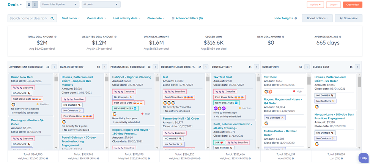Click Closed Lost column scrollbar

click(359, 111)
